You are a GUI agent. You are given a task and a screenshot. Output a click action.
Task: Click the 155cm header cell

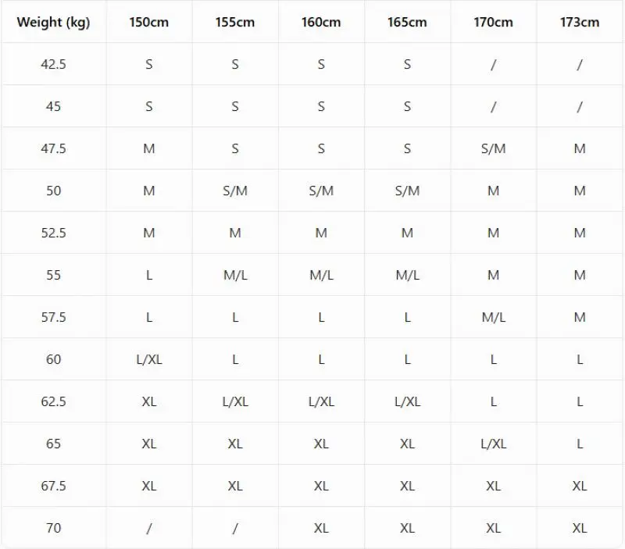click(x=235, y=22)
